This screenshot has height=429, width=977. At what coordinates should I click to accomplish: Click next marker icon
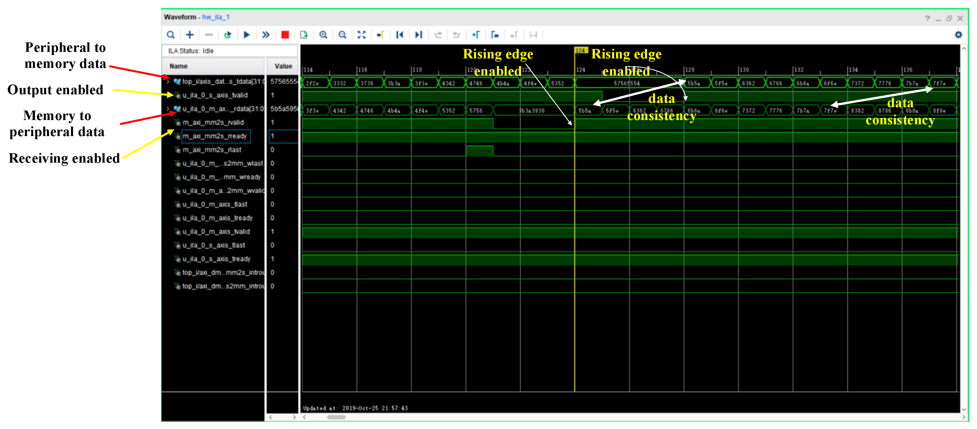pos(514,35)
